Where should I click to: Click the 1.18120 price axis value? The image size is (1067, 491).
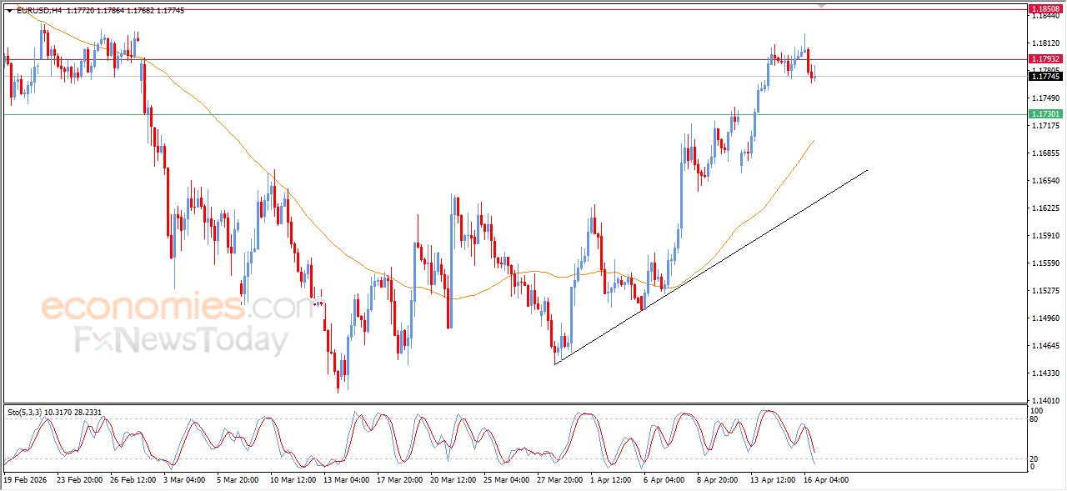point(1044,43)
